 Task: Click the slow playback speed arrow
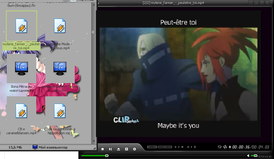tap(176, 147)
